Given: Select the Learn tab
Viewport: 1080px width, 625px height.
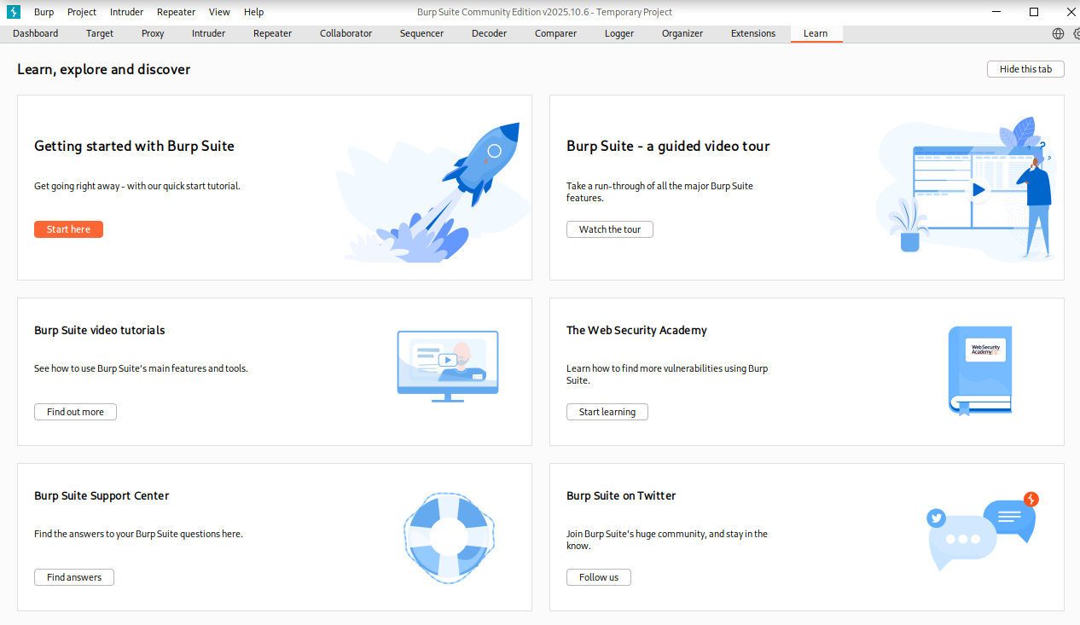Looking at the screenshot, I should point(816,34).
